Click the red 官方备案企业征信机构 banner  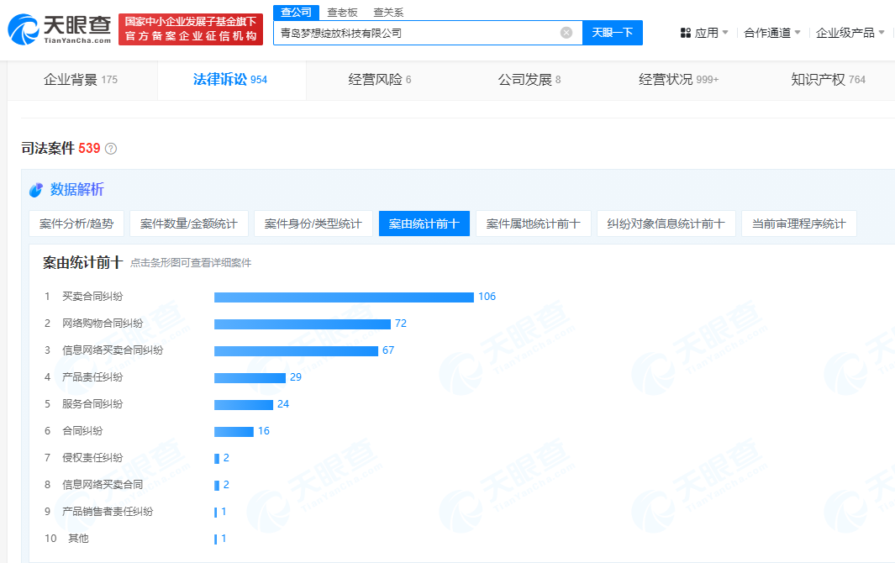[191, 29]
